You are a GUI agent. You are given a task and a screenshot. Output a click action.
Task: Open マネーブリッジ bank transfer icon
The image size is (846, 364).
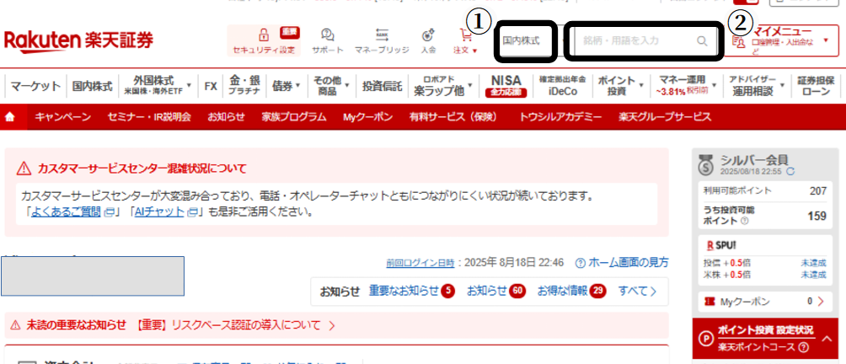pyautogui.click(x=382, y=35)
